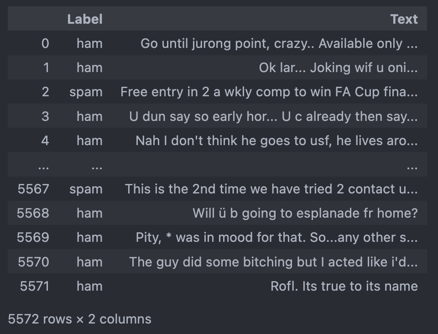The width and height of the screenshot is (438, 334).
Task: Click the ellipsis in the Text column
Action: 412,167
